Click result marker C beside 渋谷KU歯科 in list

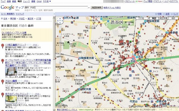click(x=3, y=82)
